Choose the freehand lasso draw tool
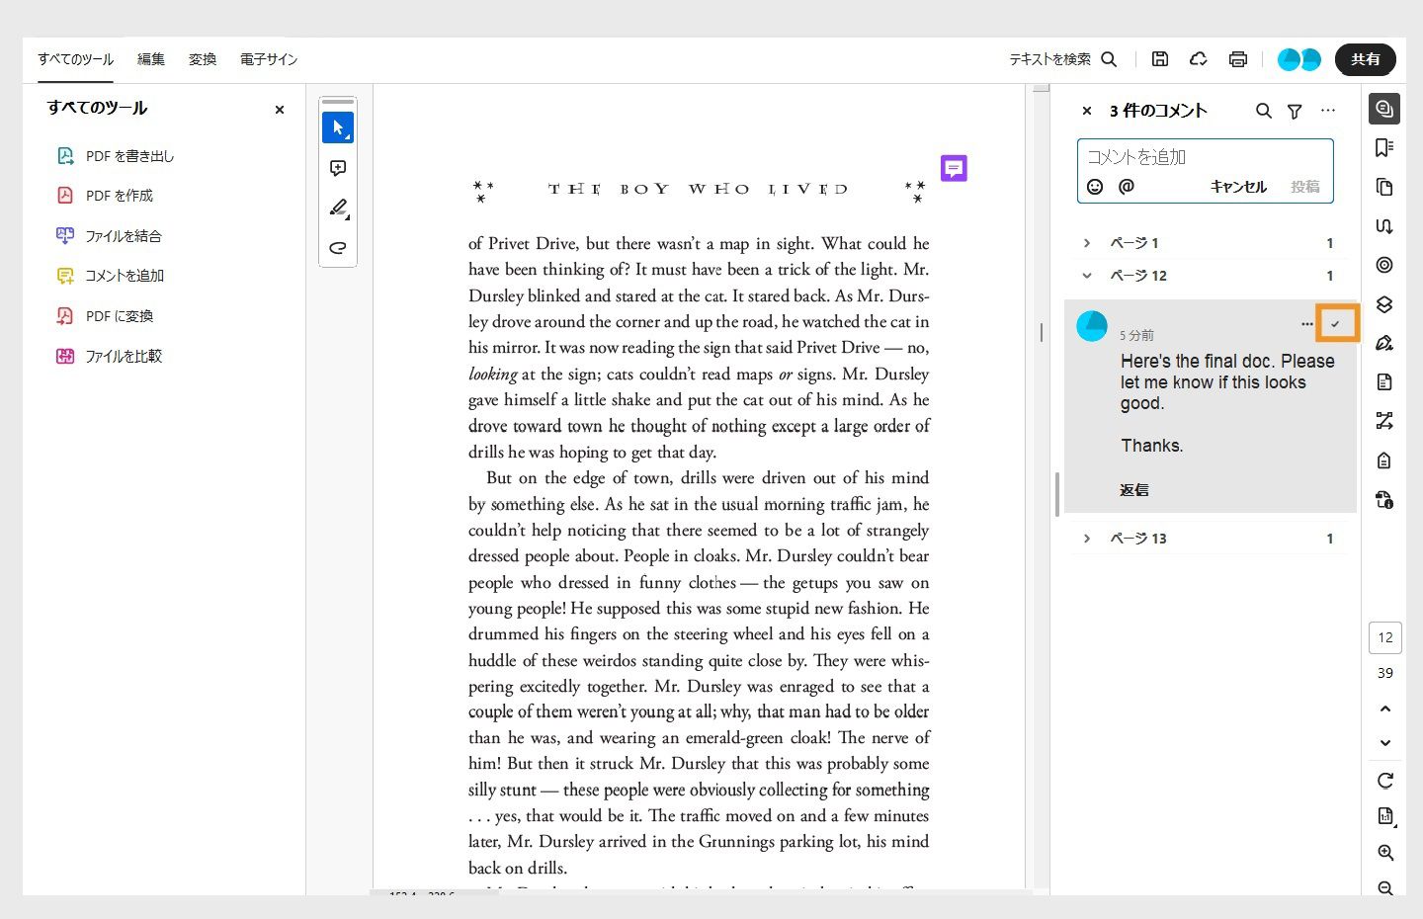This screenshot has height=919, width=1423. (338, 248)
